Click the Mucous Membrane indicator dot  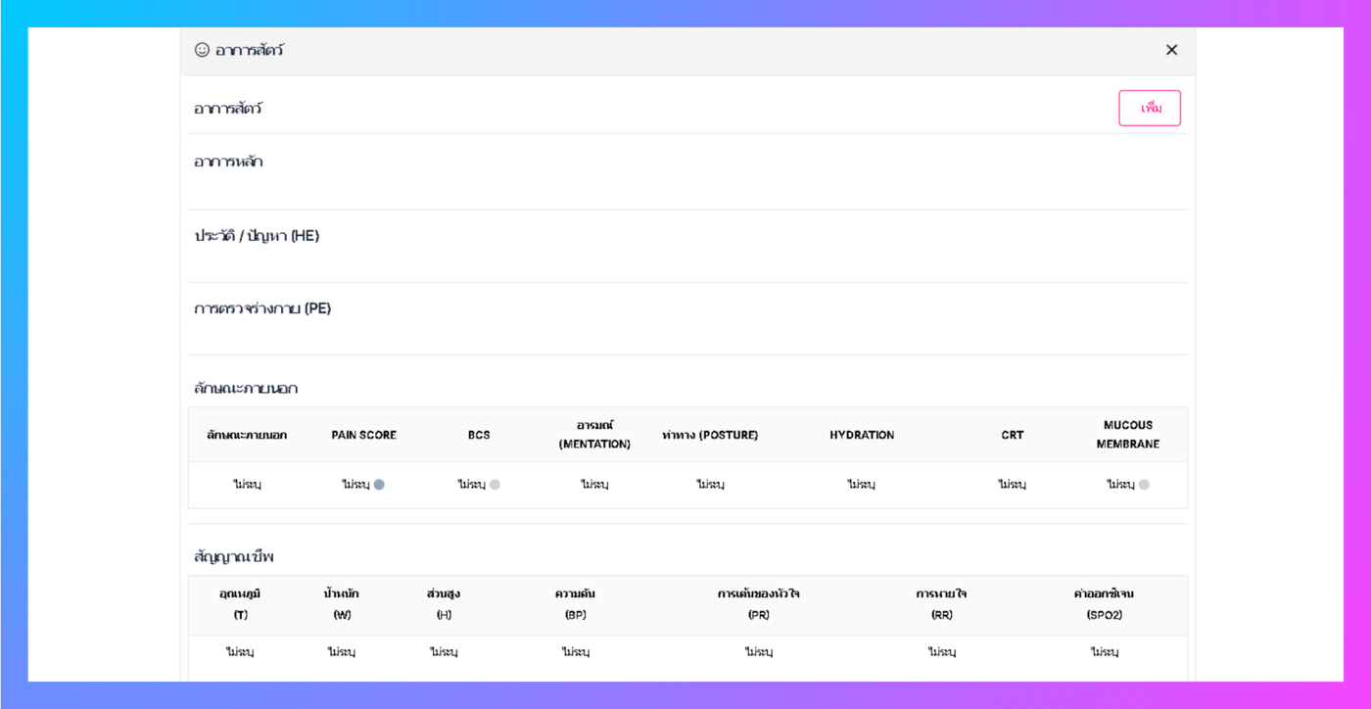pos(1144,485)
